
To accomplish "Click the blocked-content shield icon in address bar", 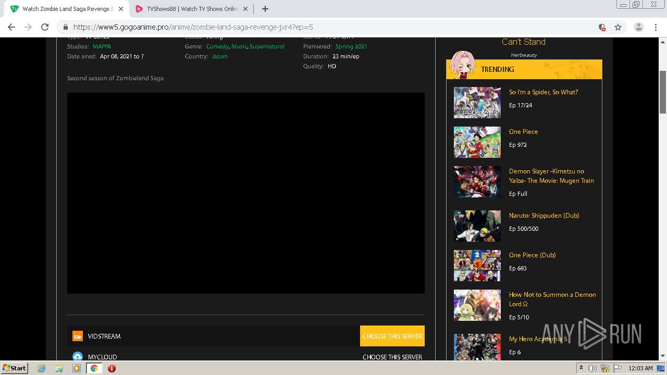I will 602,27.
